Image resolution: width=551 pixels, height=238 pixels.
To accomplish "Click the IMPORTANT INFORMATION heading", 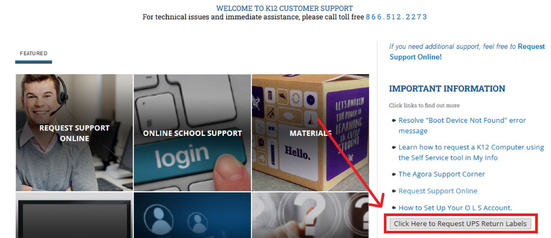I will pyautogui.click(x=447, y=89).
